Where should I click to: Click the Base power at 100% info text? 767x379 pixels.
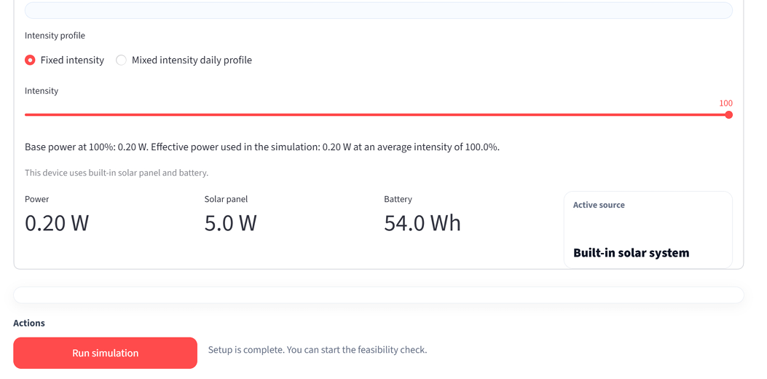click(x=262, y=147)
